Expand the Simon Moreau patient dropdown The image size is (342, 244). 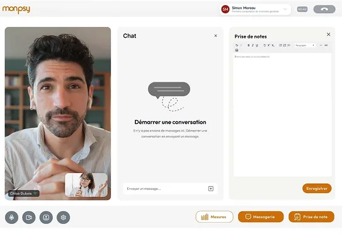click(x=285, y=9)
